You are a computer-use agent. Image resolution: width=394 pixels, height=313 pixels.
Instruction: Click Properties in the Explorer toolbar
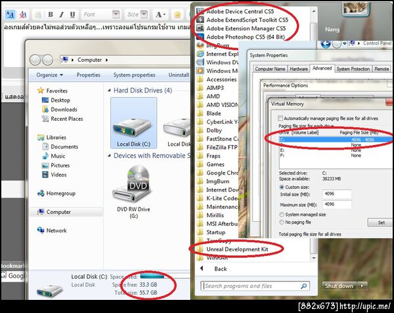88,75
